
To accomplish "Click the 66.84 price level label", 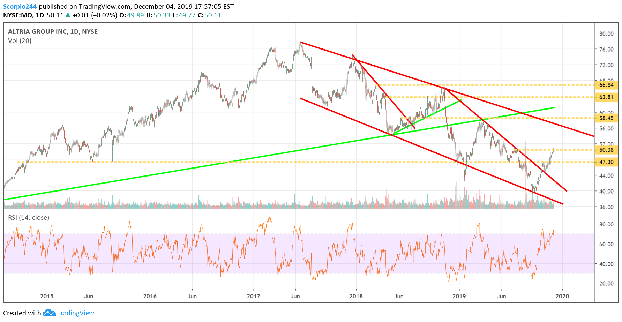I will point(606,85).
